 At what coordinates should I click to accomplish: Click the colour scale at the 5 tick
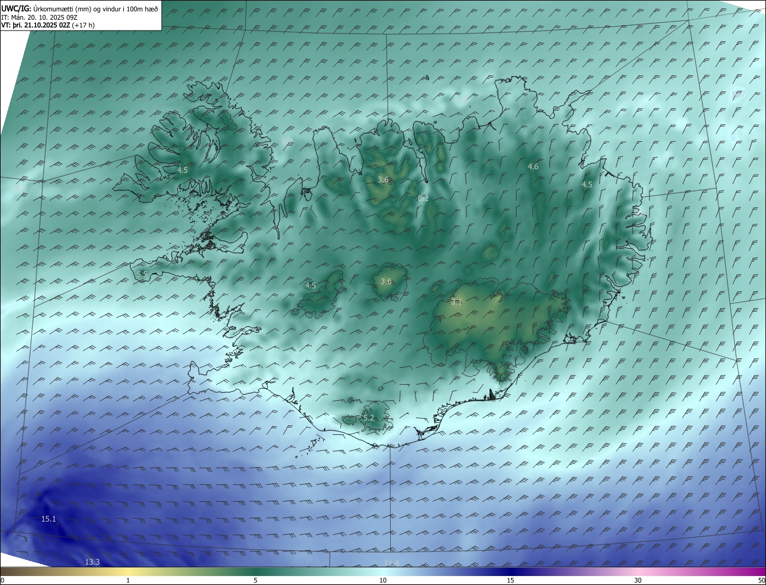pos(256,580)
